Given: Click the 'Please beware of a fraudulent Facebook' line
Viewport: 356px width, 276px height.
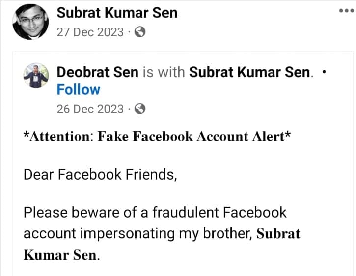Looking at the screenshot, I should point(155,213).
